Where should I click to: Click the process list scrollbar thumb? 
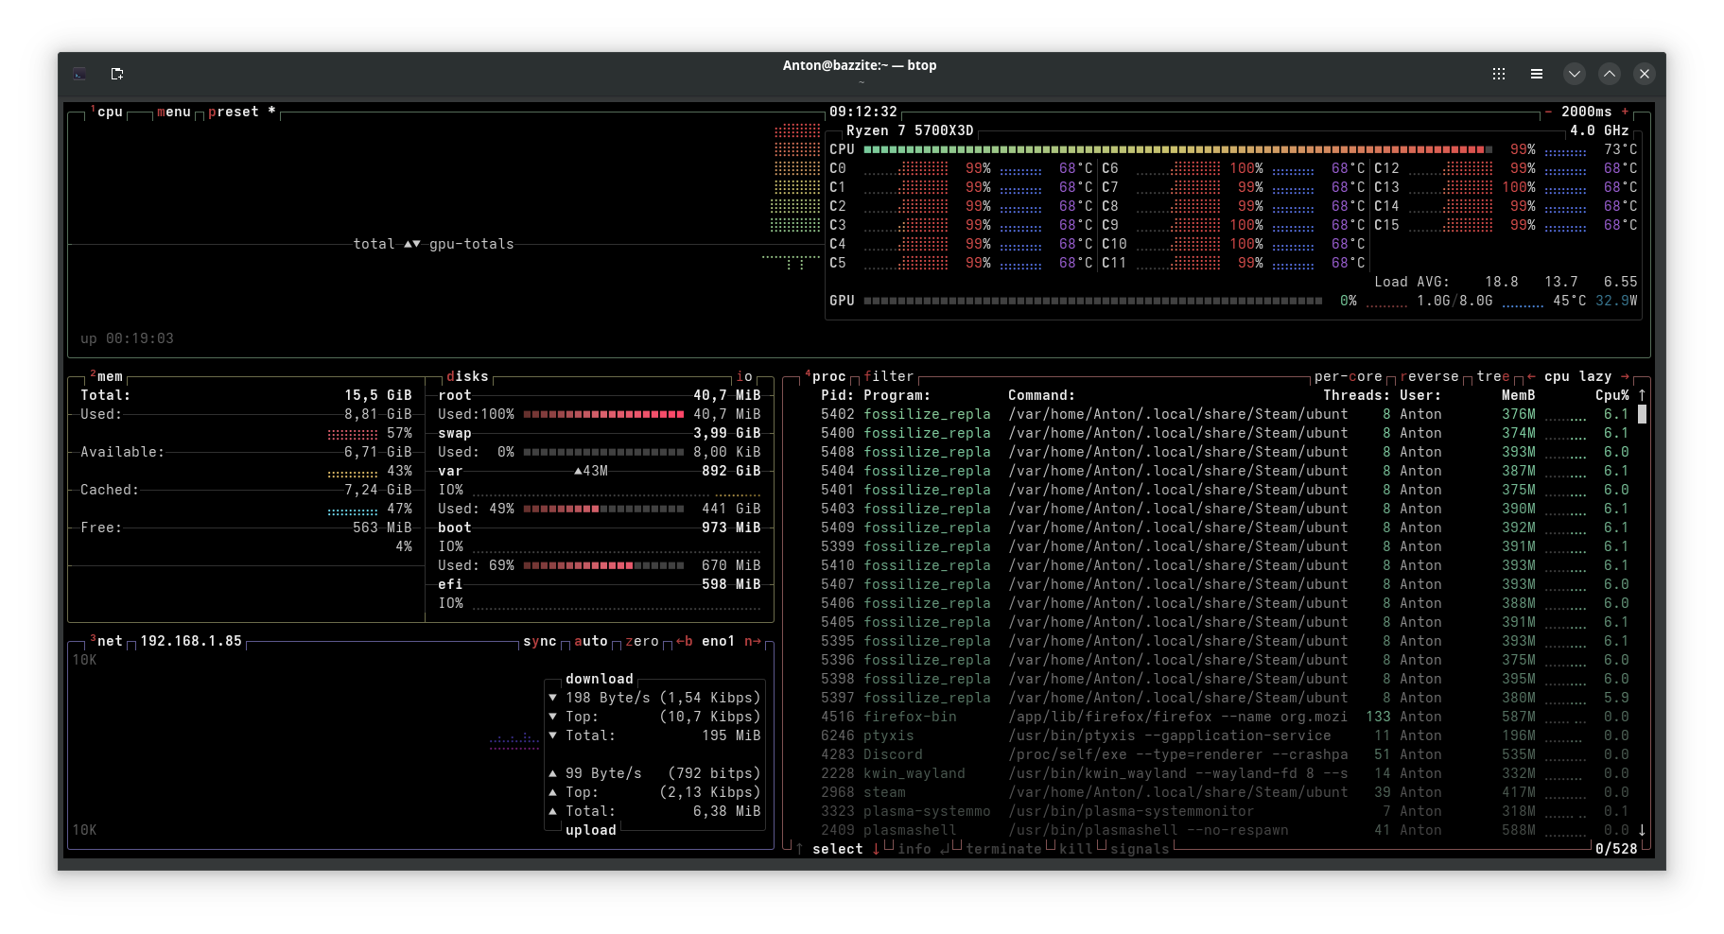1642,414
